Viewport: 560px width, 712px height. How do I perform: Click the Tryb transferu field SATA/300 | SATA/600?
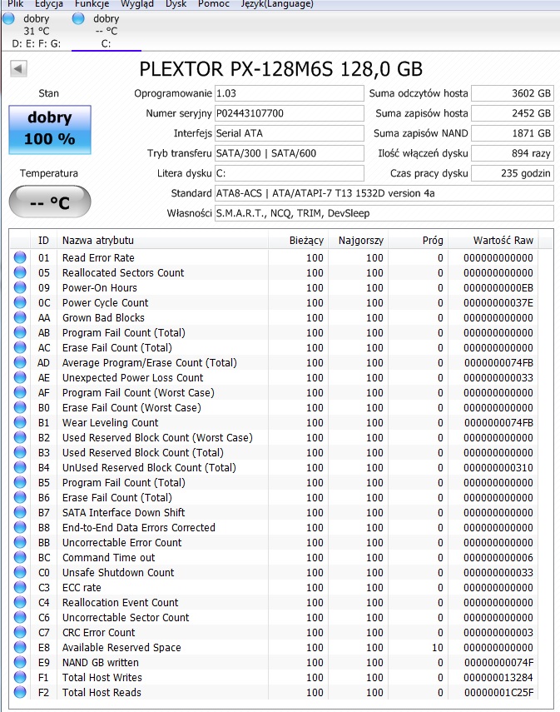289,153
